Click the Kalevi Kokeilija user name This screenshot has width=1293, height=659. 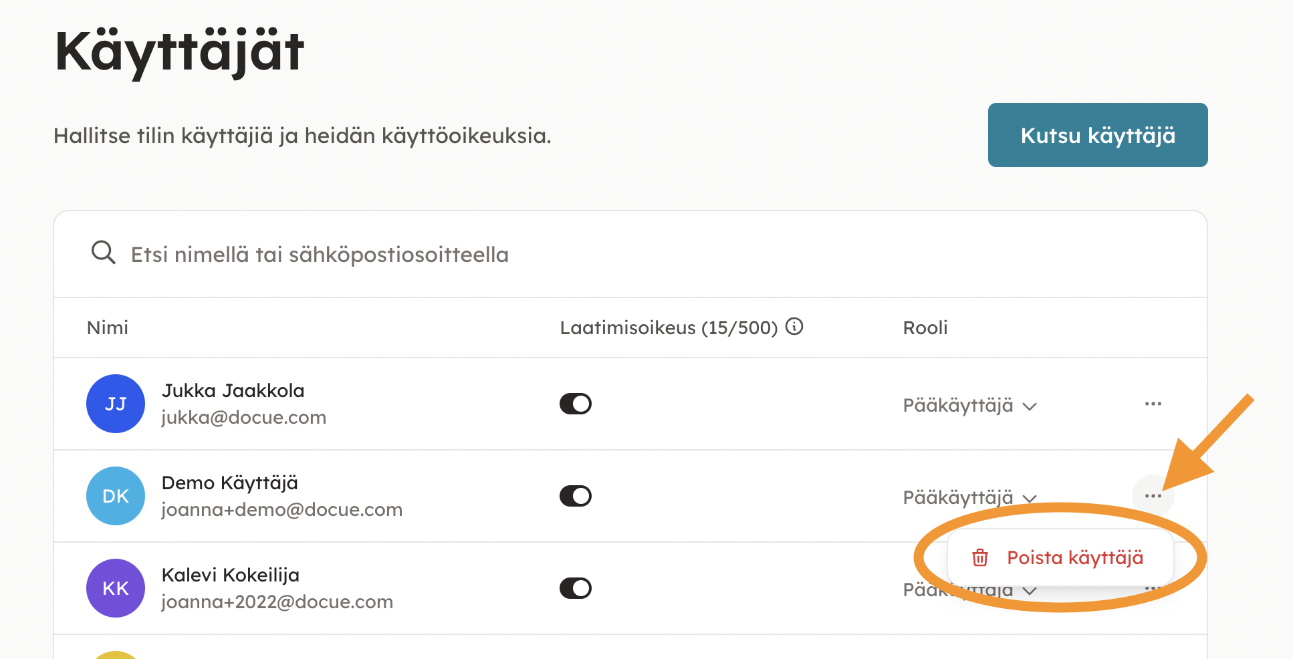click(230, 575)
